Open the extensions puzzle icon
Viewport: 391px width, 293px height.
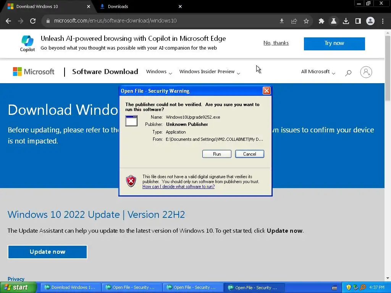pyautogui.click(x=321, y=21)
